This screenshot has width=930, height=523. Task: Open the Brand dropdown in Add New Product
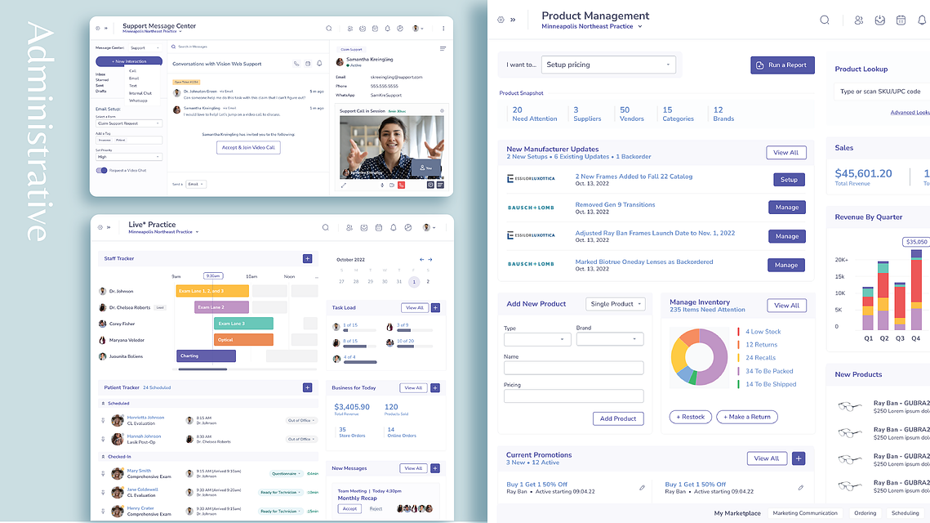pyautogui.click(x=610, y=339)
